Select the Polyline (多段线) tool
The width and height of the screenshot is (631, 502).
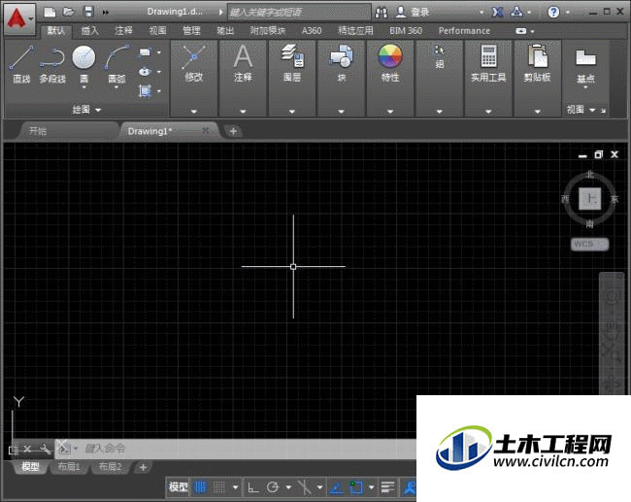[x=52, y=64]
